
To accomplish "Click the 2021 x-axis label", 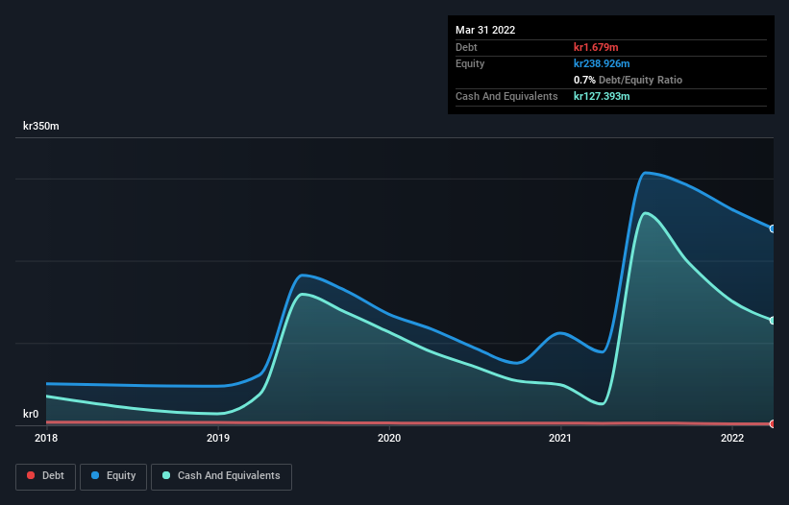I will pyautogui.click(x=560, y=438).
